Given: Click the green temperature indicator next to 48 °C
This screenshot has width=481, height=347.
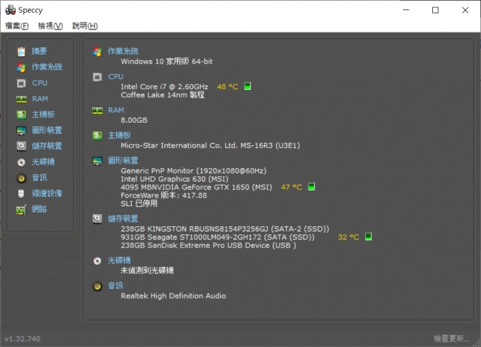Looking at the screenshot, I should tap(247, 86).
